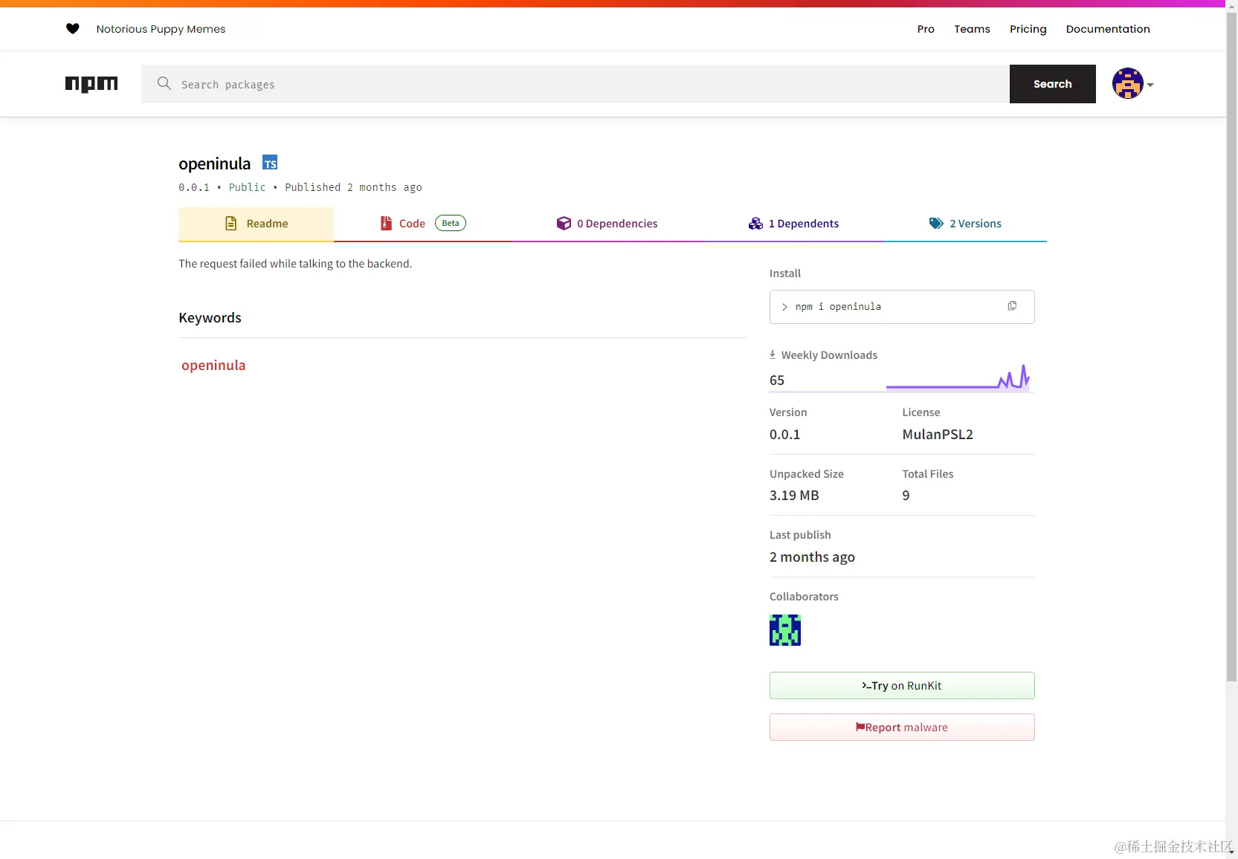Open the Teams link

[972, 29]
